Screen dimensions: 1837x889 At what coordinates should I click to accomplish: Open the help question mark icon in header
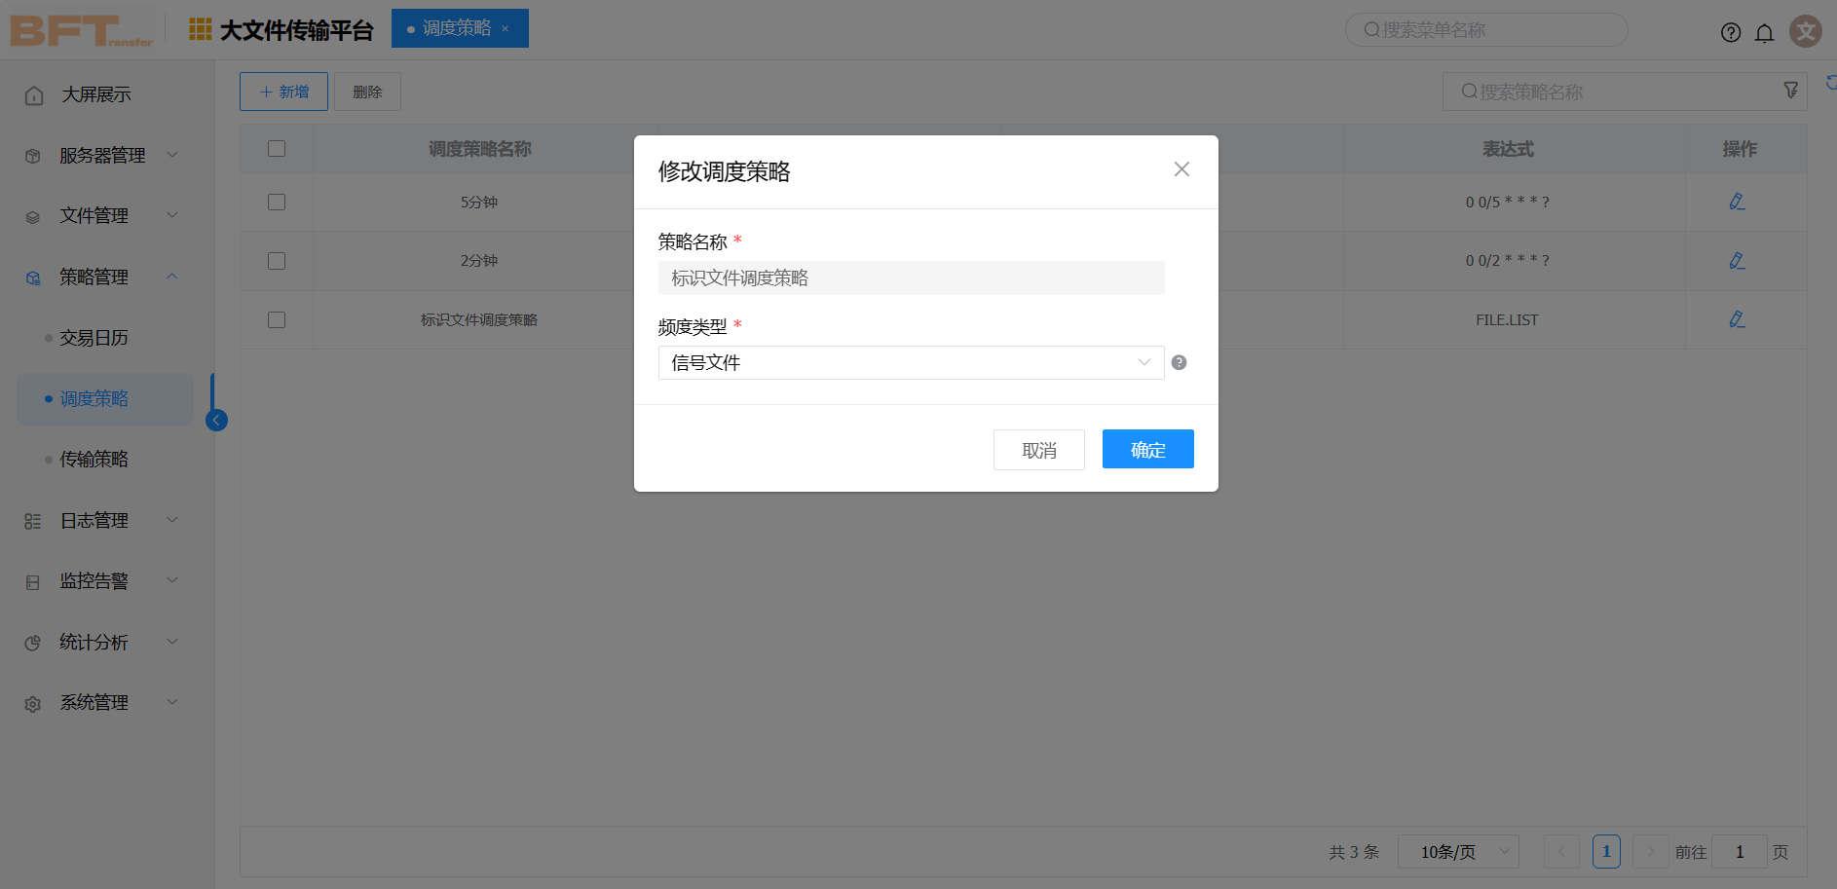coord(1731,32)
